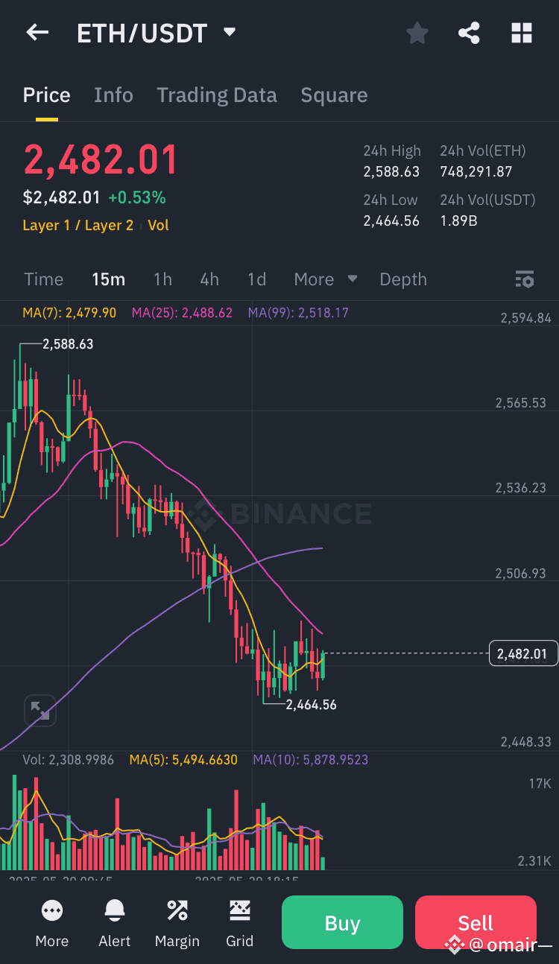This screenshot has width=559, height=964.
Task: Tap the 2,506.93 price axis label
Action: [521, 574]
